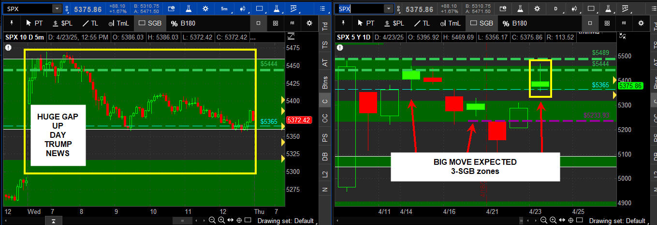Switch to grid view in the left drawing toolbar
The height and width of the screenshot is (225, 657).
coord(275,23)
